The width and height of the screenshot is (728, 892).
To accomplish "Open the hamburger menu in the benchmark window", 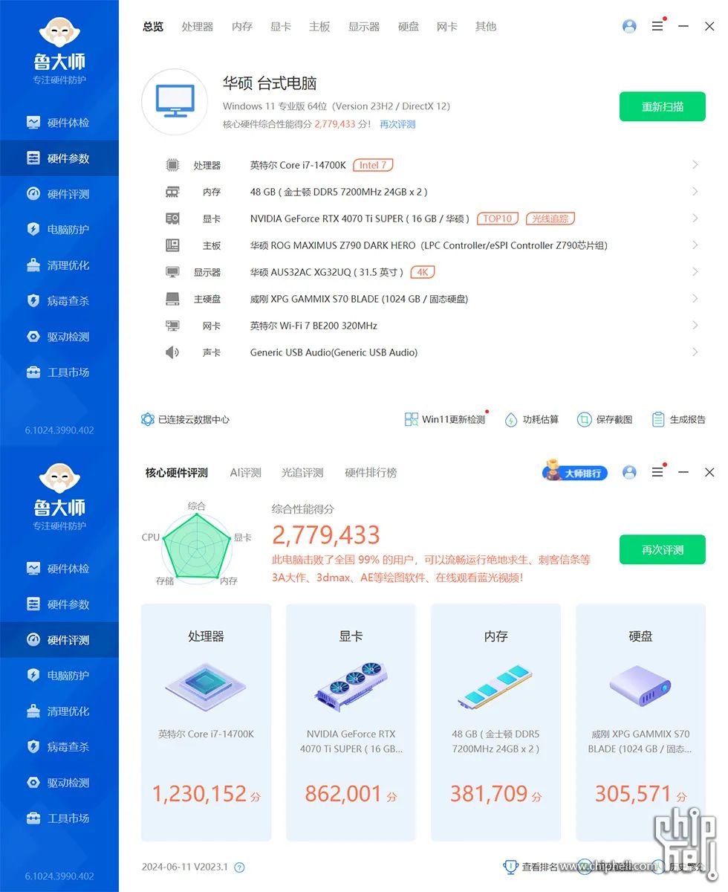I will pyautogui.click(x=657, y=472).
